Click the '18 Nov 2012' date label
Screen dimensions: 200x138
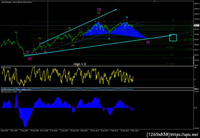coord(94,130)
